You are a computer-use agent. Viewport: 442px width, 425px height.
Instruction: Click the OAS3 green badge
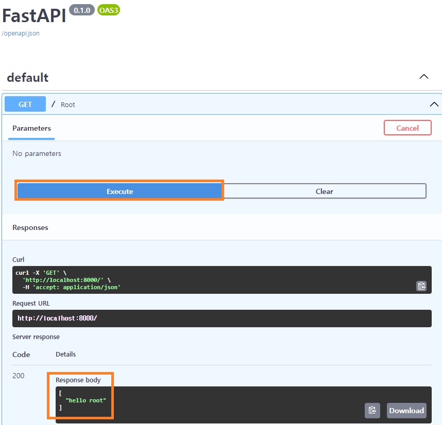point(108,10)
